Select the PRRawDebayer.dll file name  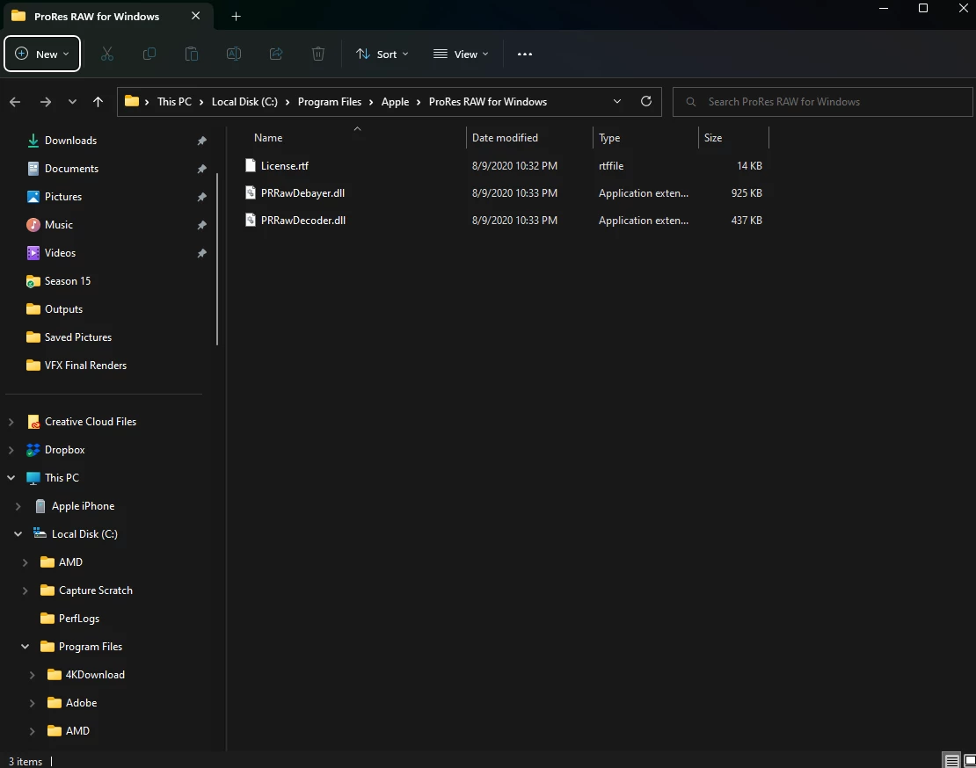302,192
